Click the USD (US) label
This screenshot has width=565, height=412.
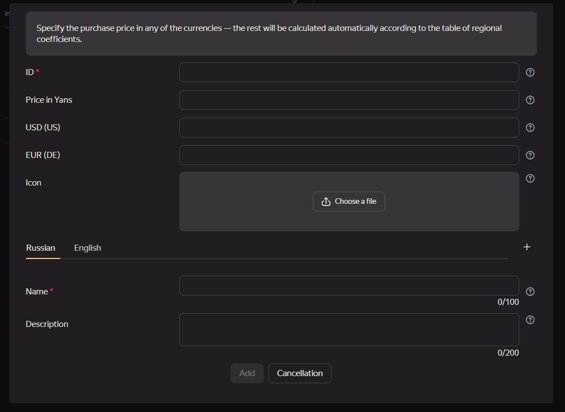tap(43, 128)
